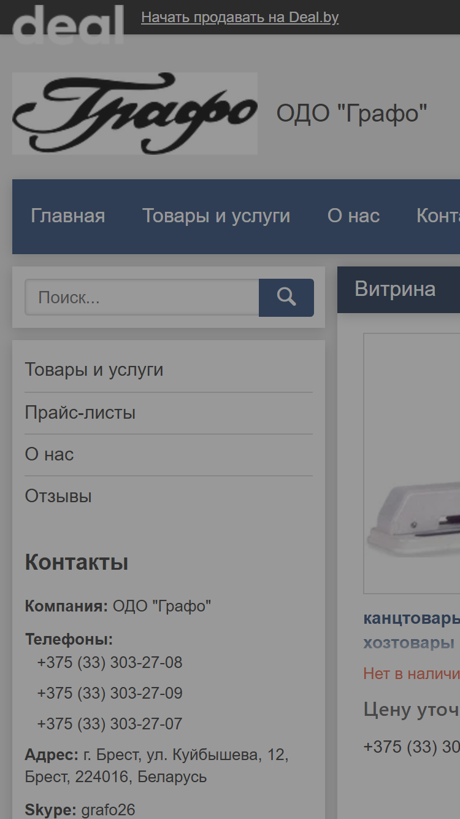The height and width of the screenshot is (819, 460).
Task: Open Товары и услуги in sidebar menu
Action: coord(94,370)
